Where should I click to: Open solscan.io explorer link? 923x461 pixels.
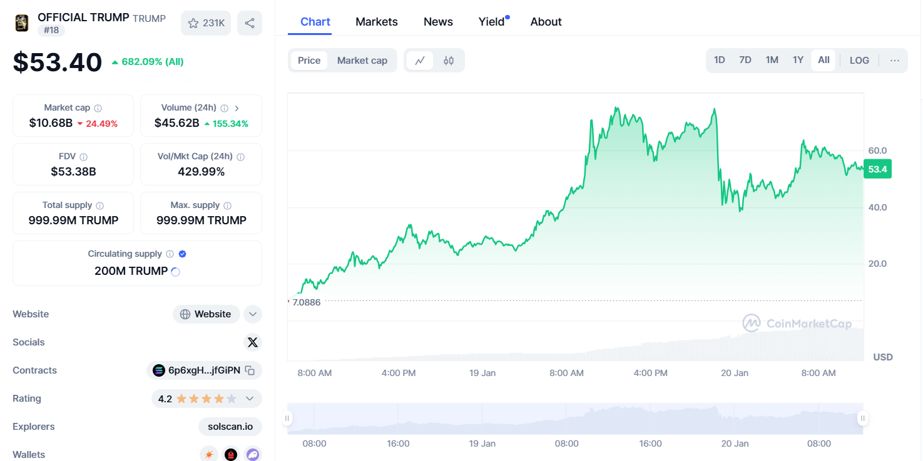(230, 427)
